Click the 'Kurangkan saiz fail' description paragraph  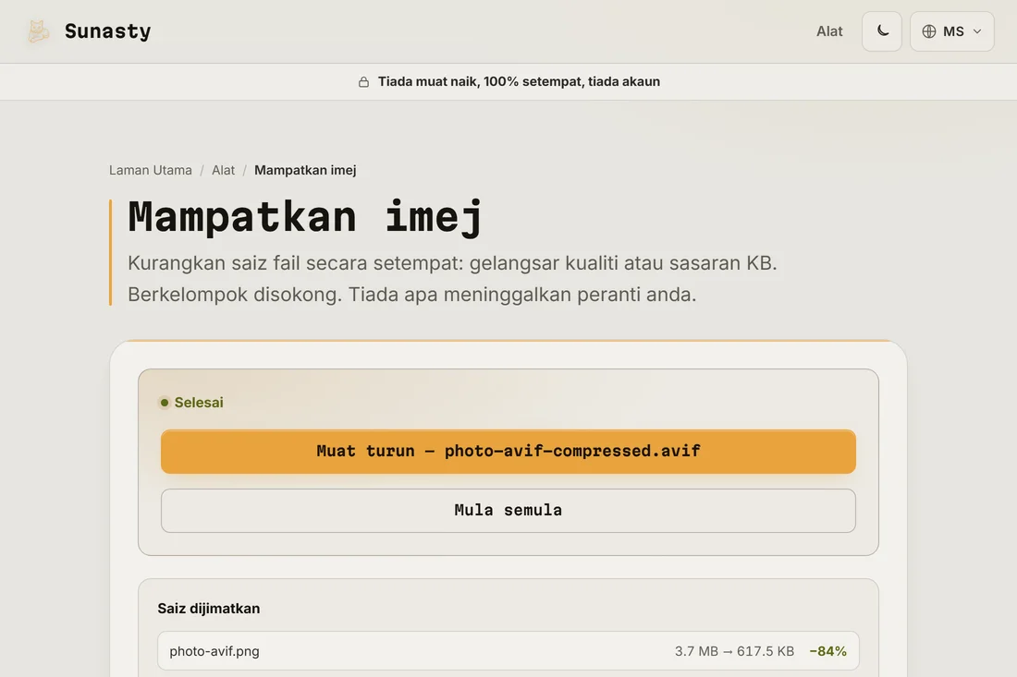(x=452, y=279)
